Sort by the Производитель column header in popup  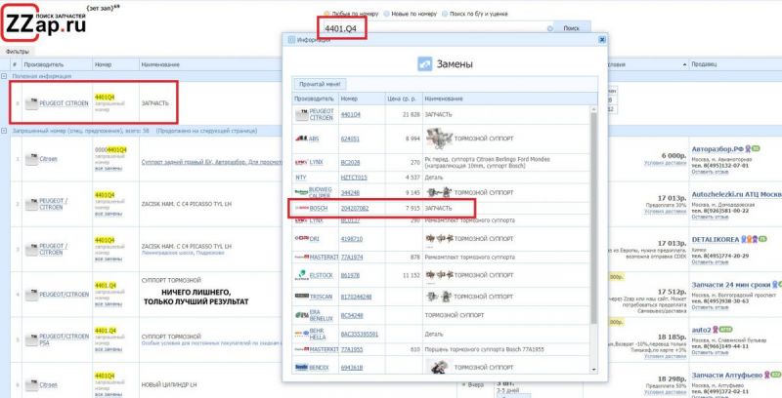pyautogui.click(x=314, y=99)
